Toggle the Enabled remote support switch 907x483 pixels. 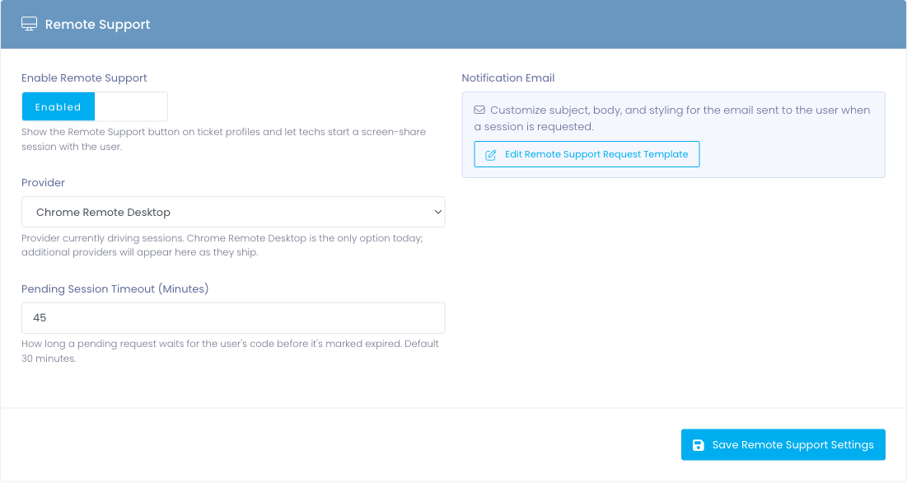(95, 107)
